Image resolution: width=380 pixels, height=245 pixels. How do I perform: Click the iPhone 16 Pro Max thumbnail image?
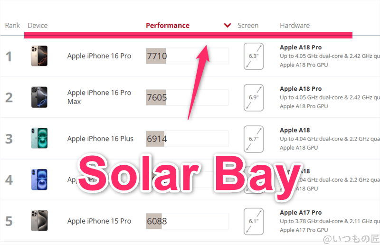39,97
